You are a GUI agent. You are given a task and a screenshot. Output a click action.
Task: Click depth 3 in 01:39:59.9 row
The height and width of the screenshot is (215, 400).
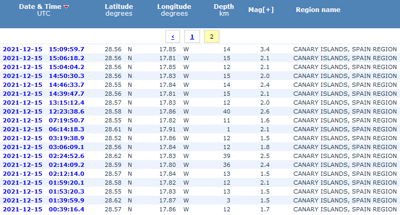pos(228,200)
